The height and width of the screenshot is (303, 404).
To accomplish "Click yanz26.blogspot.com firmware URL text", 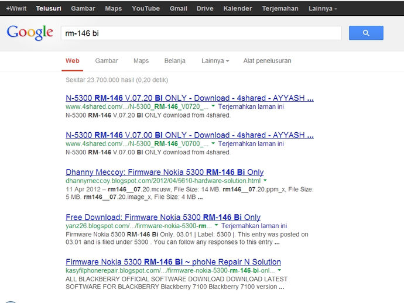I will pyautogui.click(x=139, y=226).
